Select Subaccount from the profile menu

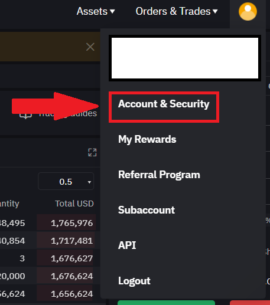point(147,210)
